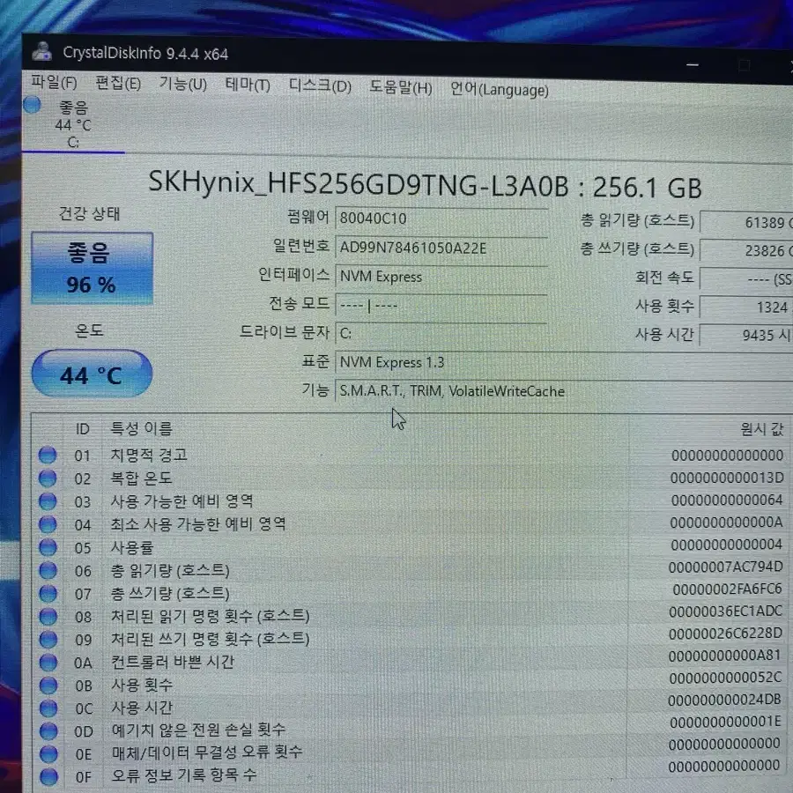Select the 사용 가능한 예비 영역 attribute name

pyautogui.click(x=182, y=500)
